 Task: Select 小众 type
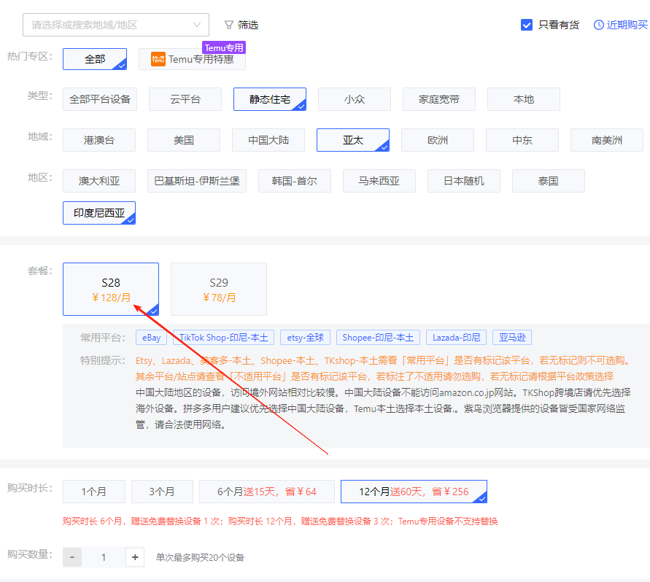tap(355, 99)
